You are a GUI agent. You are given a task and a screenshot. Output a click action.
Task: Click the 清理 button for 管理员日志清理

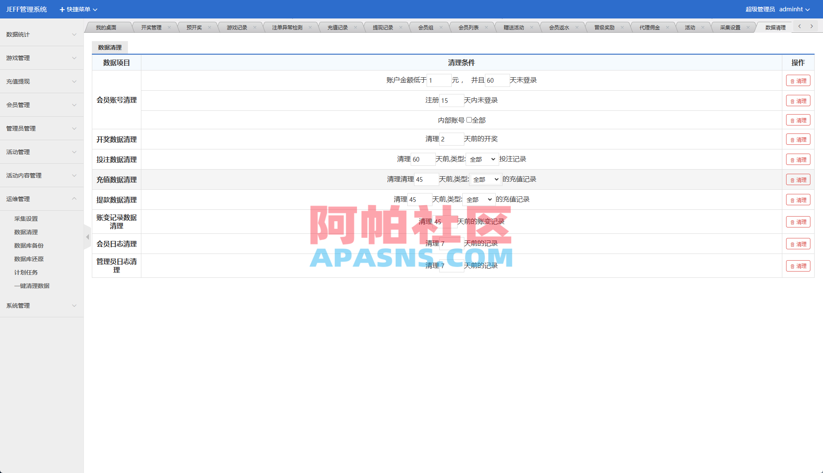coord(798,266)
